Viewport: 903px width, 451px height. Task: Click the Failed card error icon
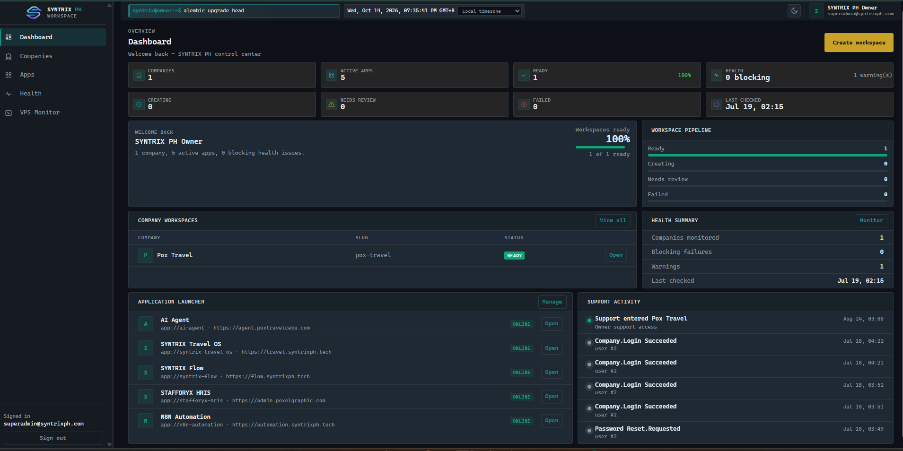524,104
